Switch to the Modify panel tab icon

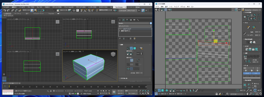[x=123, y=20]
